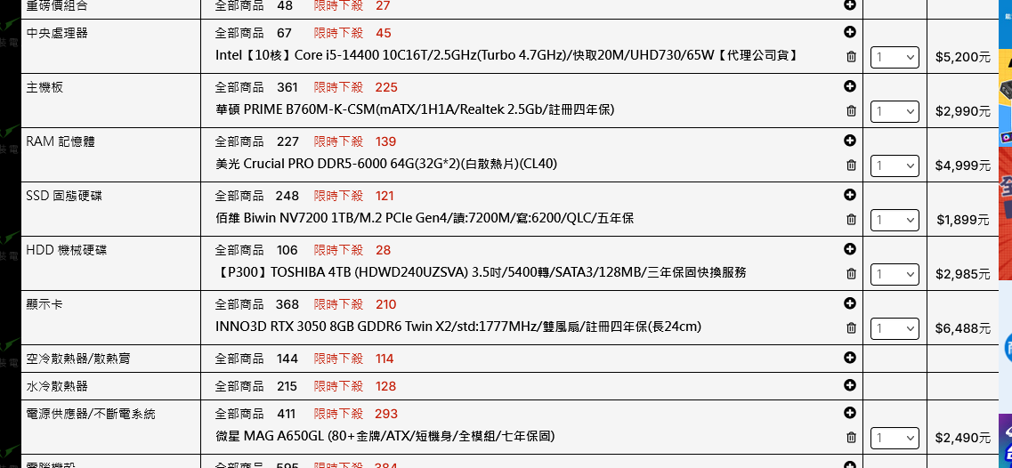Select the INNO3D RTX 3050 product name
This screenshot has height=468, width=1012.
pyautogui.click(x=458, y=327)
